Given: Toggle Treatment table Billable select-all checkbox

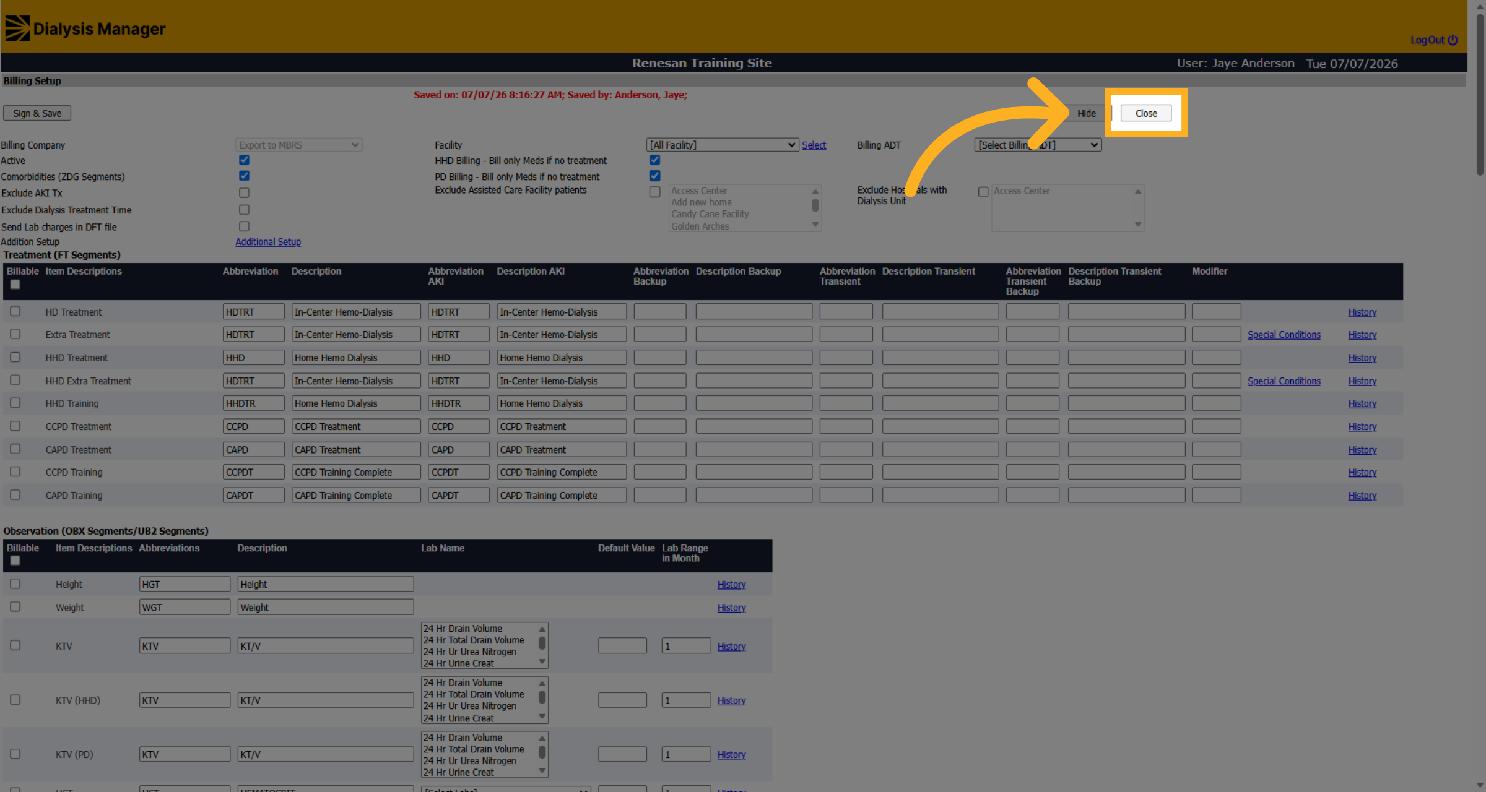Looking at the screenshot, I should 15,284.
